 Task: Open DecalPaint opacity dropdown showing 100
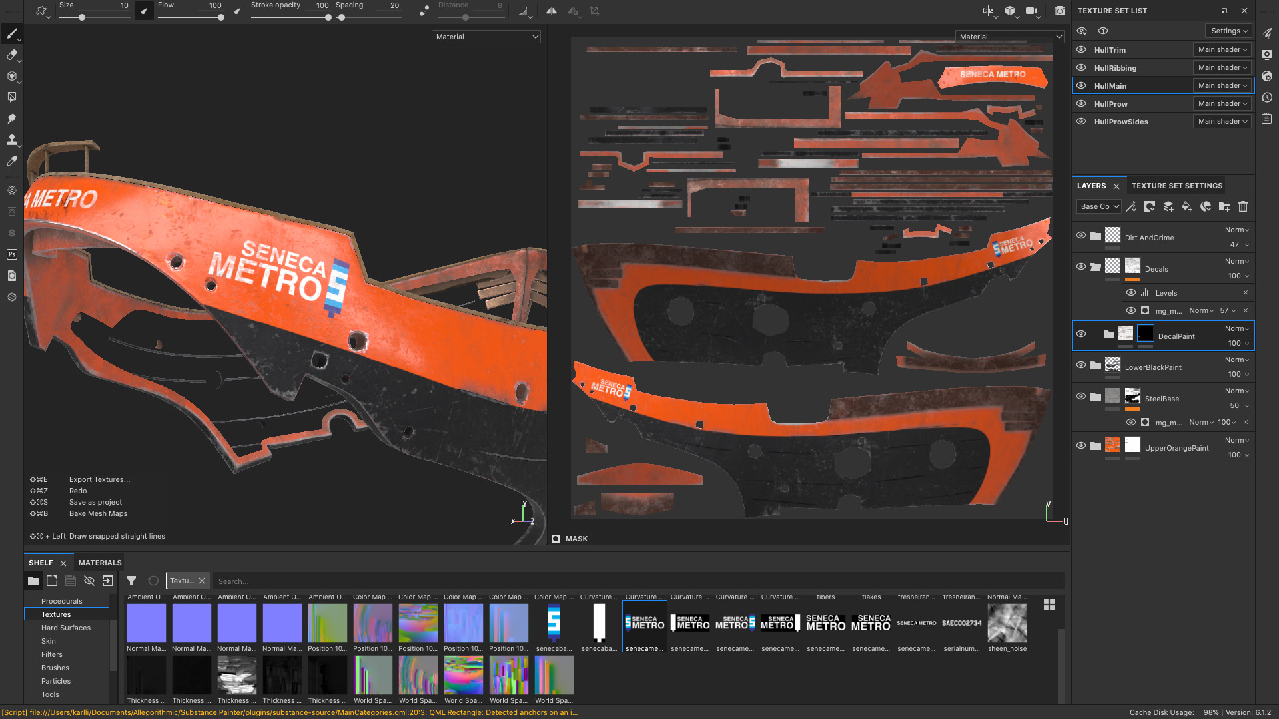1239,343
